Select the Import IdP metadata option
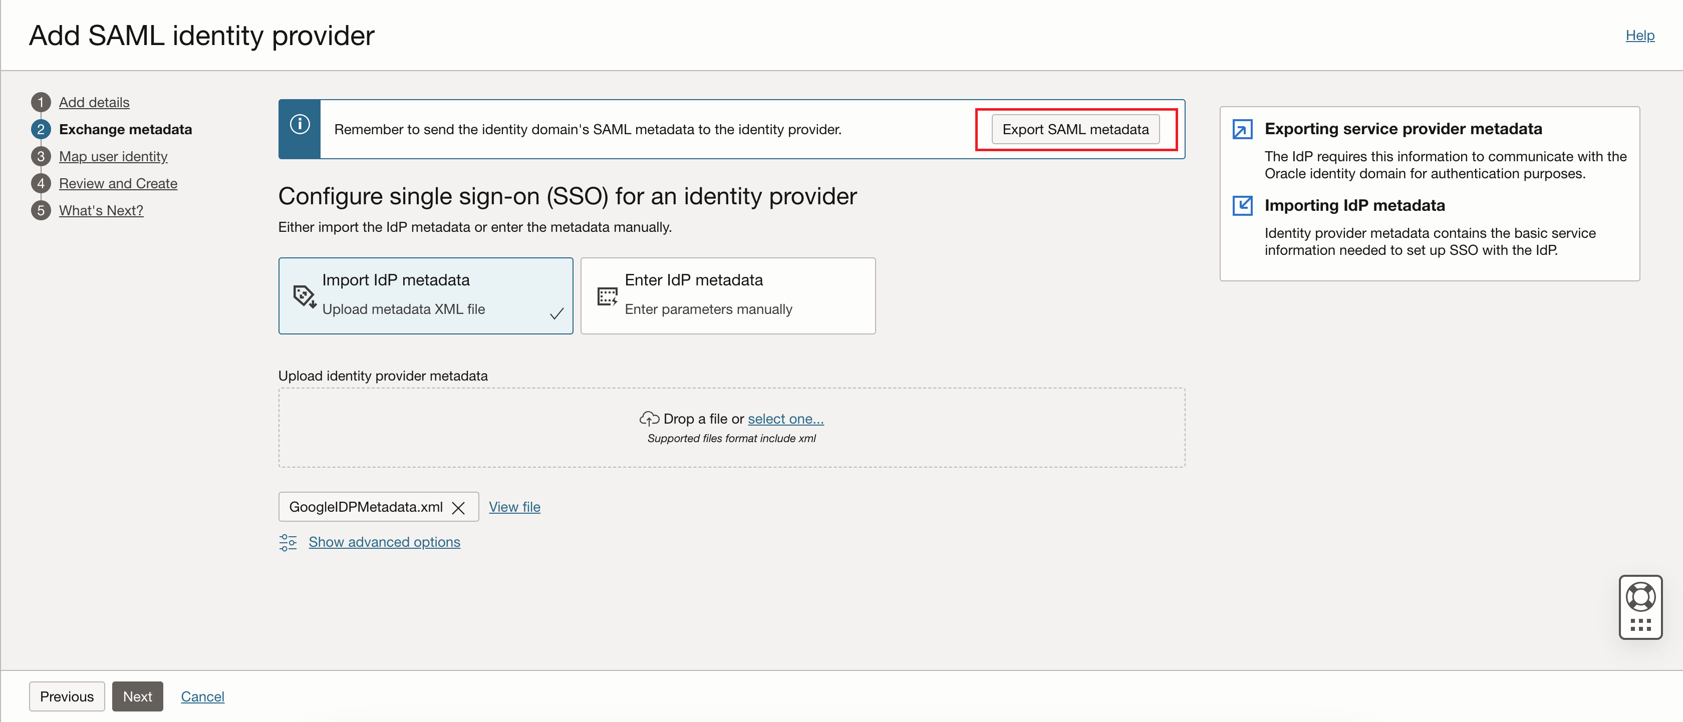 (x=425, y=295)
